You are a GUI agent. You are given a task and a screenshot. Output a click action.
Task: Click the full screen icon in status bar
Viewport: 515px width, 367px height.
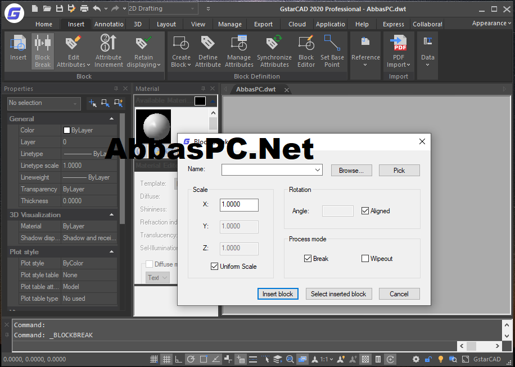pos(466,359)
